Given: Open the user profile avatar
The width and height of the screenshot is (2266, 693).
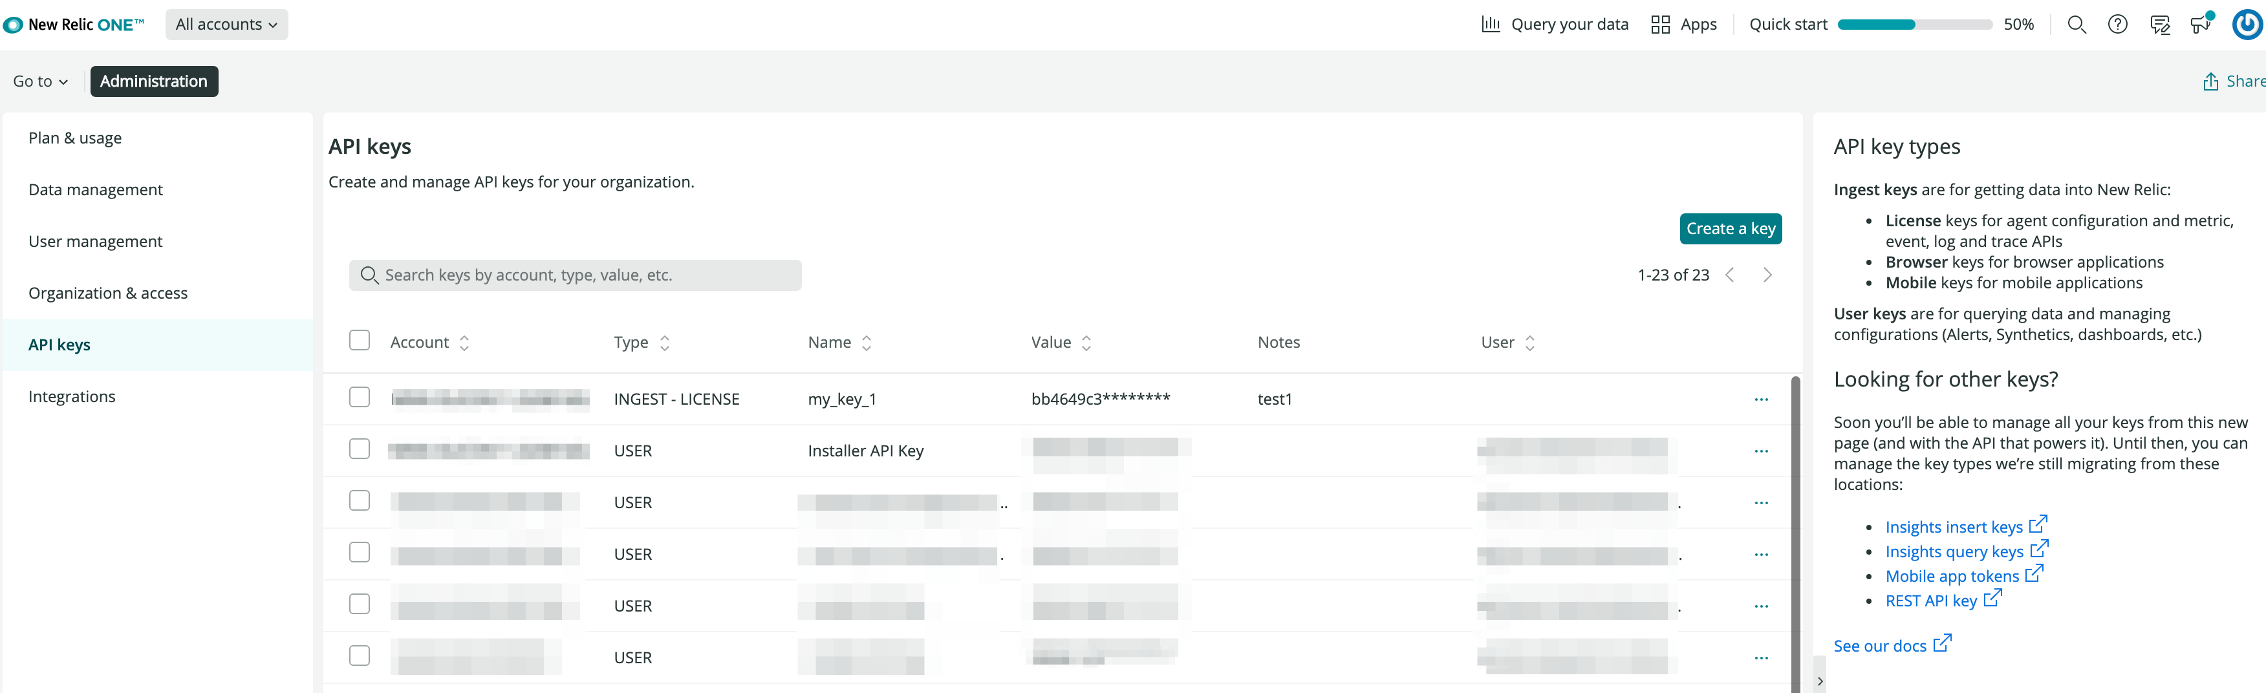Looking at the screenshot, I should 2247,25.
